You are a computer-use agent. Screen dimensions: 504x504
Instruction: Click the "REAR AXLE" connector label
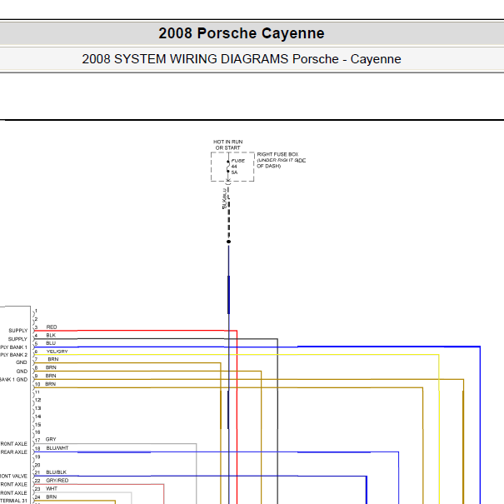(14, 452)
